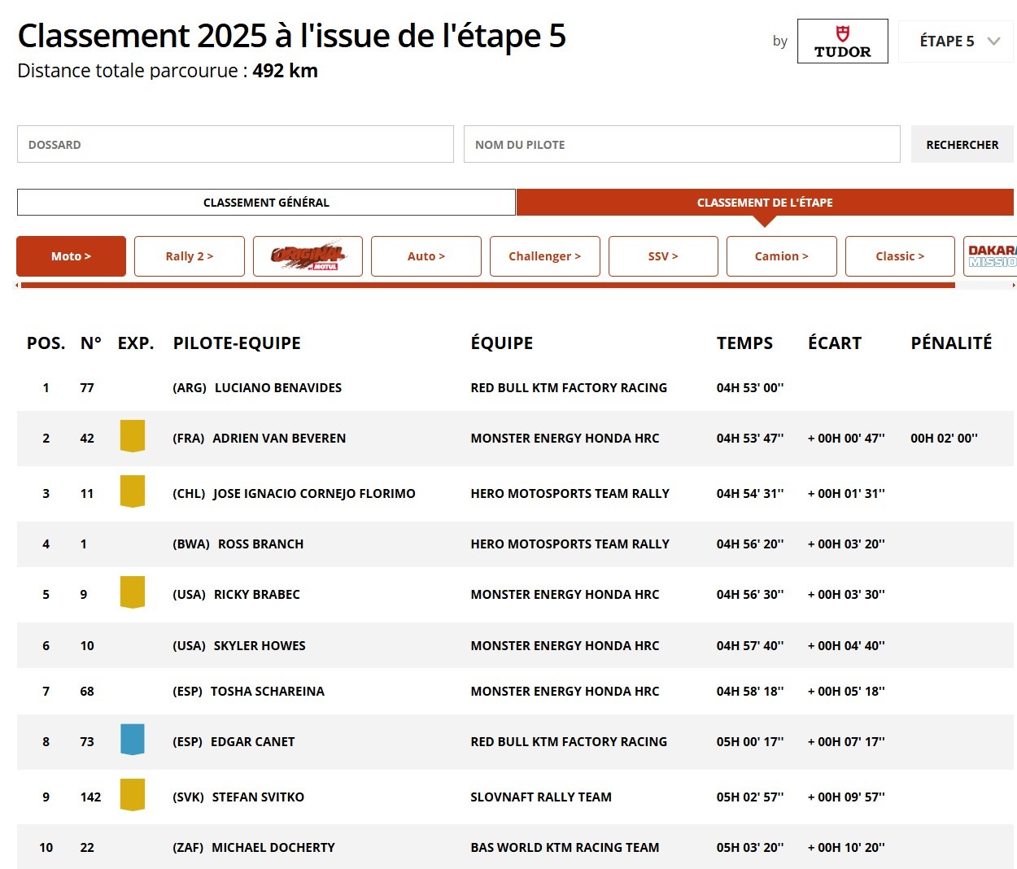
Task: Open the Dakar Mission category
Action: (x=991, y=255)
